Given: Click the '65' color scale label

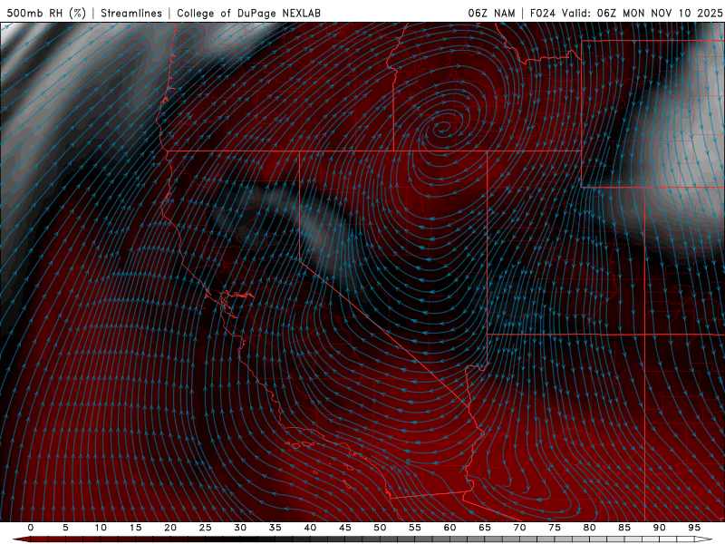Looking at the screenshot, I should [485, 528].
